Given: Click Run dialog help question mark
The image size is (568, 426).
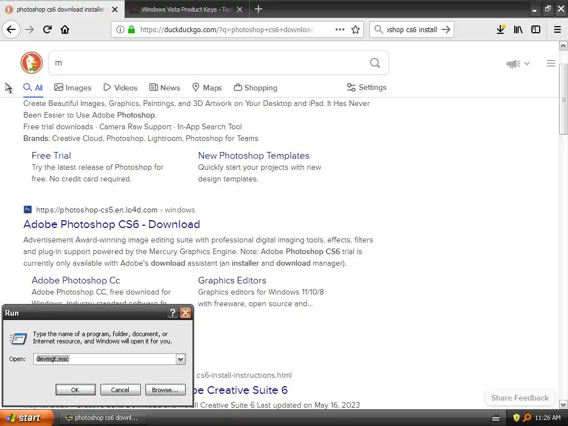Looking at the screenshot, I should point(173,313).
